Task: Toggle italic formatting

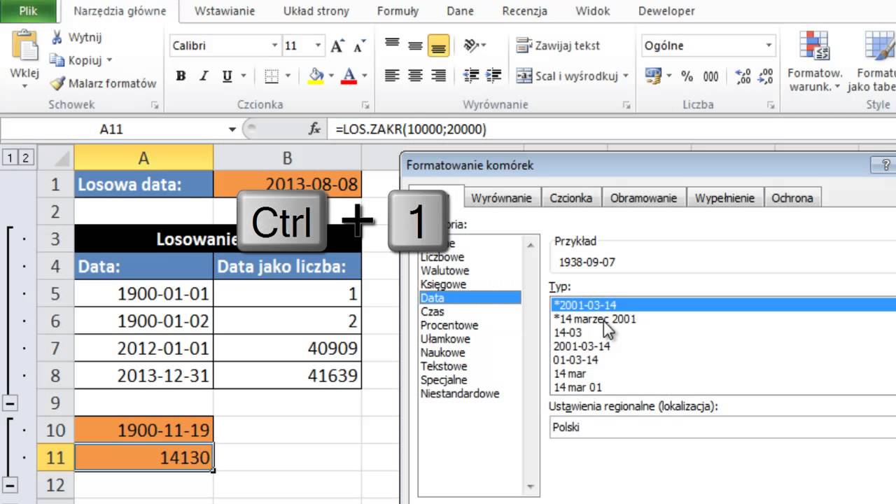Action: (204, 76)
